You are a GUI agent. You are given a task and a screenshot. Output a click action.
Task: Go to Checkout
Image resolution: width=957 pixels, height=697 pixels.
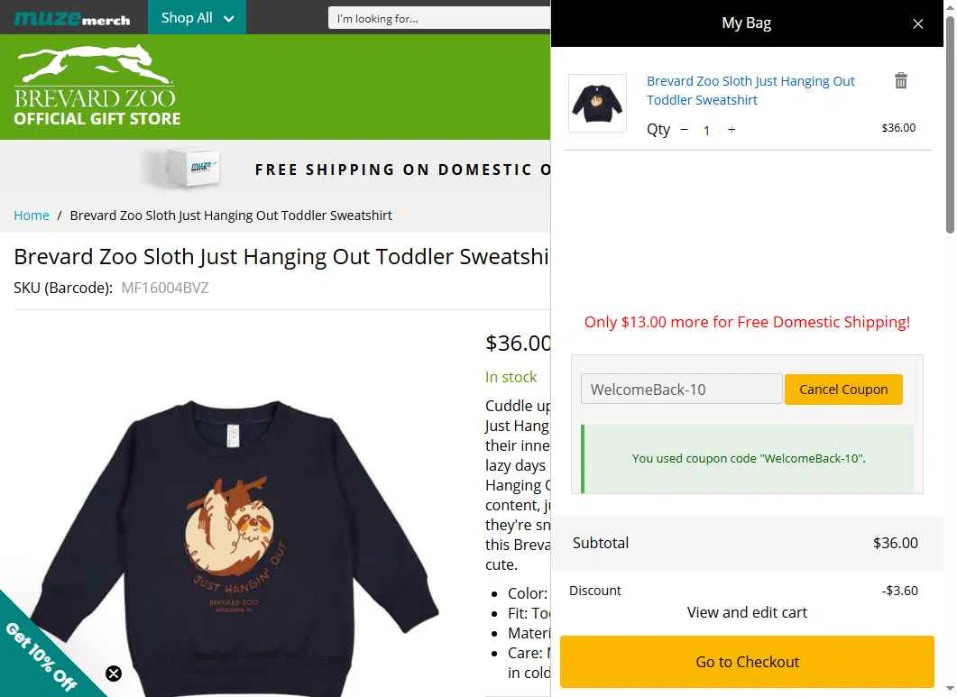(747, 662)
